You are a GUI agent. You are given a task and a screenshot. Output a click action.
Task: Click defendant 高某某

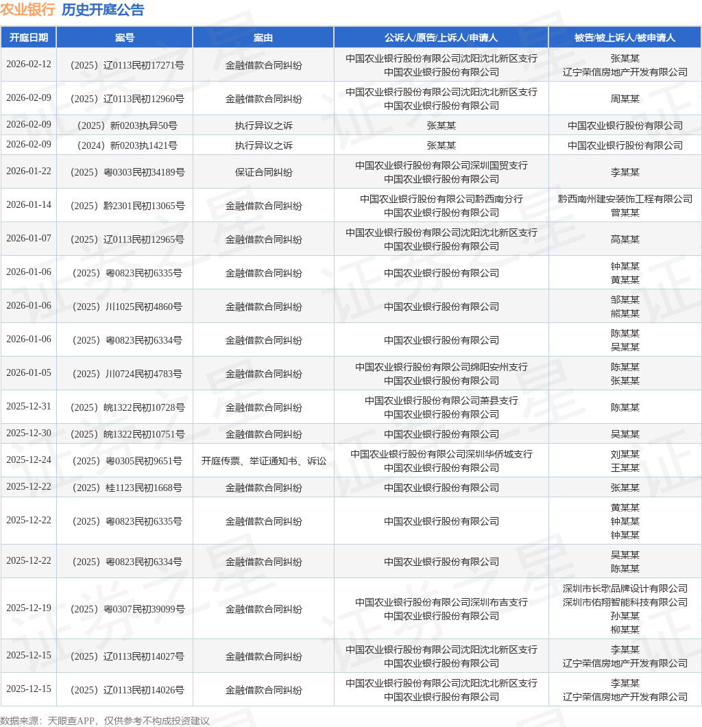tap(625, 240)
